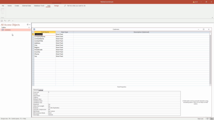Select the Country field name cell

coord(45,52)
